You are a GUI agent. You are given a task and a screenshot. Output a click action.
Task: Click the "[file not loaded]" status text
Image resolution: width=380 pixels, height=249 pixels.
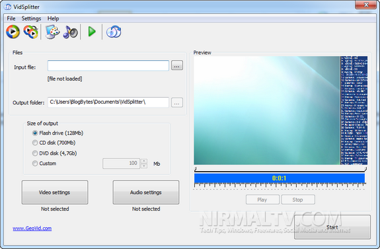point(65,79)
